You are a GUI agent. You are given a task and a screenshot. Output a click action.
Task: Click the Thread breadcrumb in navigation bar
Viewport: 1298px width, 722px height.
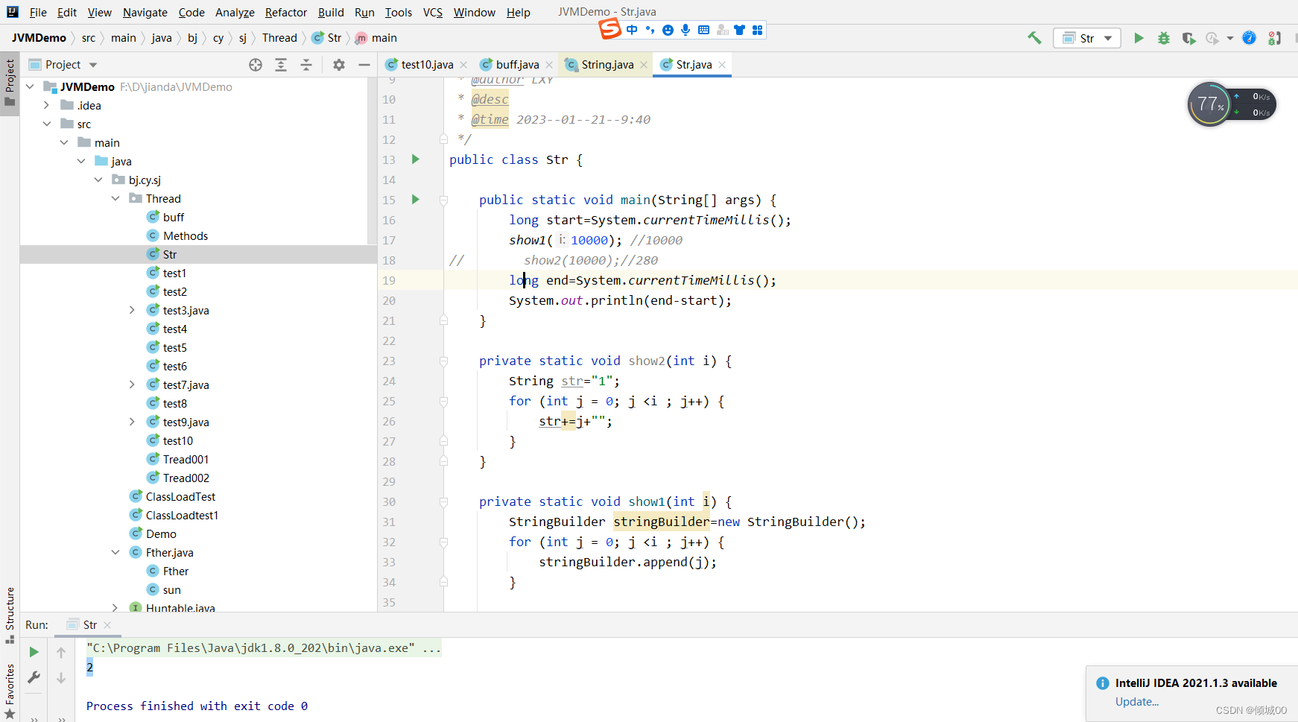pyautogui.click(x=279, y=38)
